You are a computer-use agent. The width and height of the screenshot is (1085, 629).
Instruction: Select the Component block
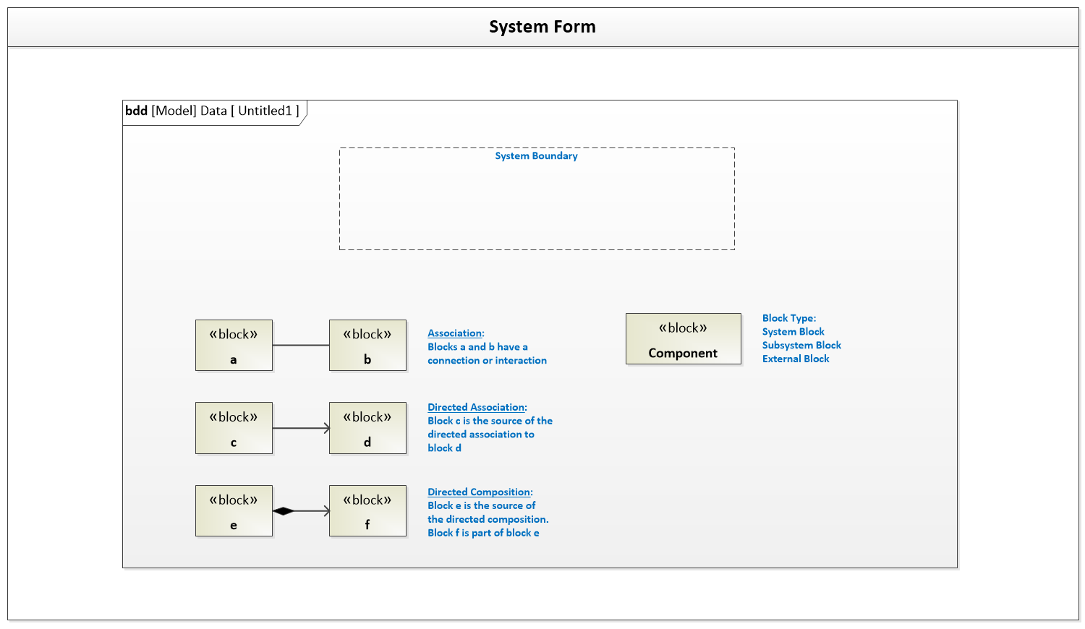(684, 338)
